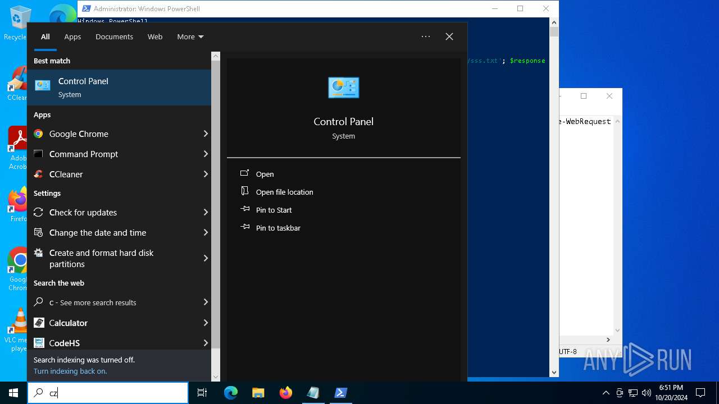719x404 pixels.
Task: Click Pin to taskbar action
Action: [x=278, y=228]
